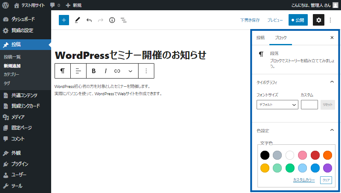341x193 pixels.
Task: Click the WordPress logo in admin bar
Action: (x=6, y=5)
